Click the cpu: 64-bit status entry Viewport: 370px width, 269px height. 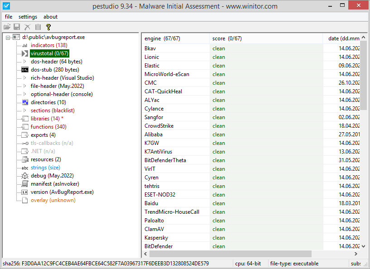click(248, 264)
